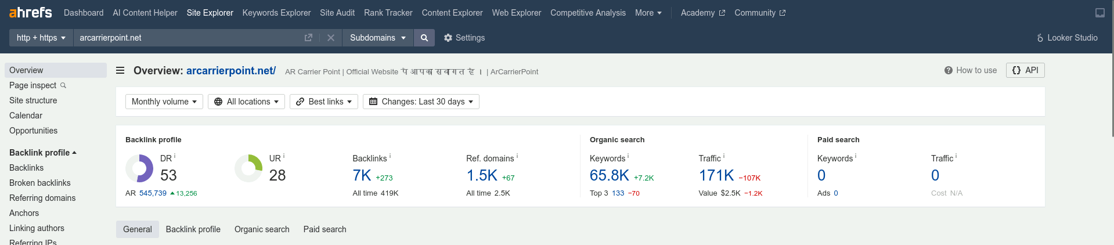Screen dimensions: 1114x245
Task: Open Broken backlinks in sidebar
Action: pos(40,183)
